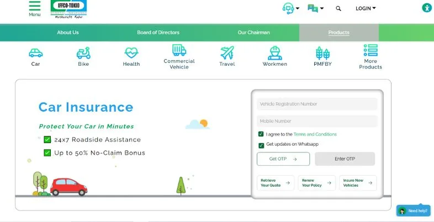Open the Need help? chat widget
Viewport: 434px width, 222px height.
click(x=414, y=210)
